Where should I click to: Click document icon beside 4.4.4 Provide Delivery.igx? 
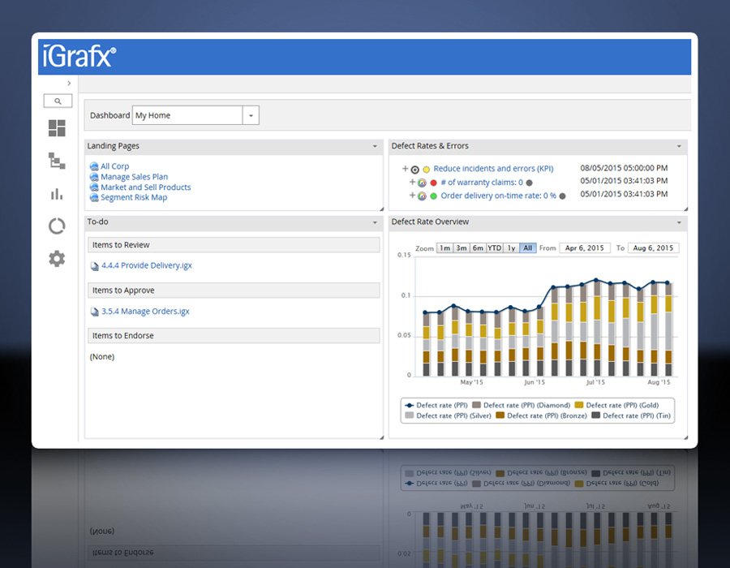[95, 266]
